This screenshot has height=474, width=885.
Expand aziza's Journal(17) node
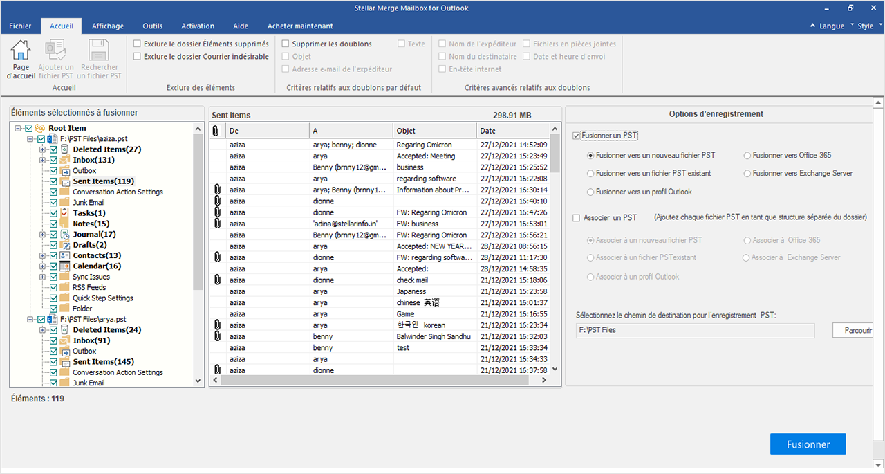pyautogui.click(x=43, y=235)
